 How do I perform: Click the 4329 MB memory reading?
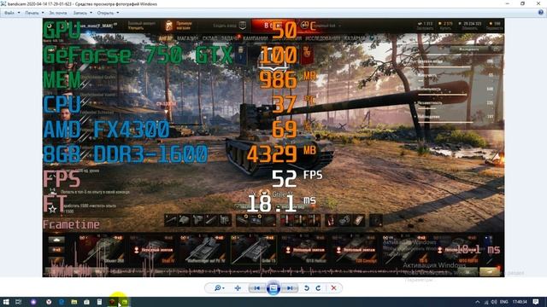281,153
